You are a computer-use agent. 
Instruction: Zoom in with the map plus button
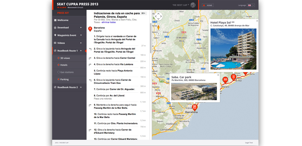[158, 34]
